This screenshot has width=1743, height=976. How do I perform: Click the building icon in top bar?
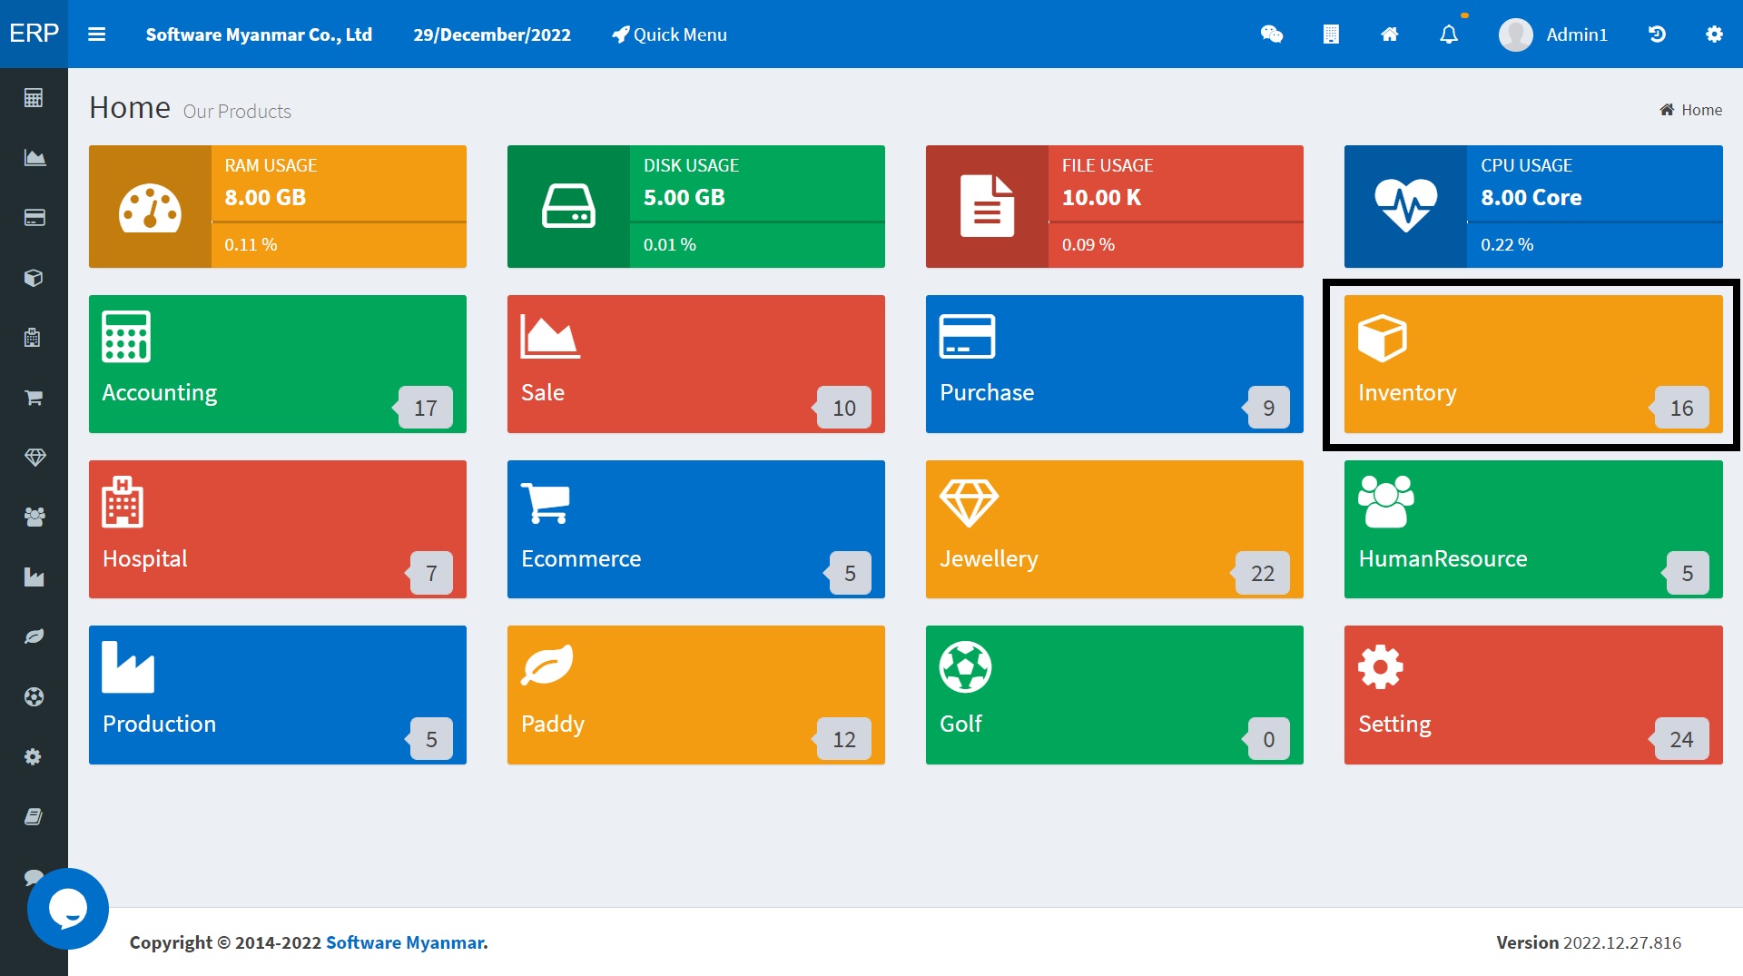point(1331,35)
